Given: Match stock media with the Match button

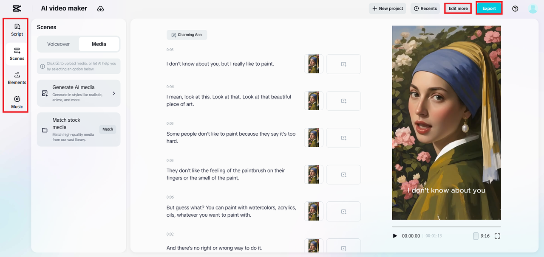Looking at the screenshot, I should pyautogui.click(x=108, y=129).
